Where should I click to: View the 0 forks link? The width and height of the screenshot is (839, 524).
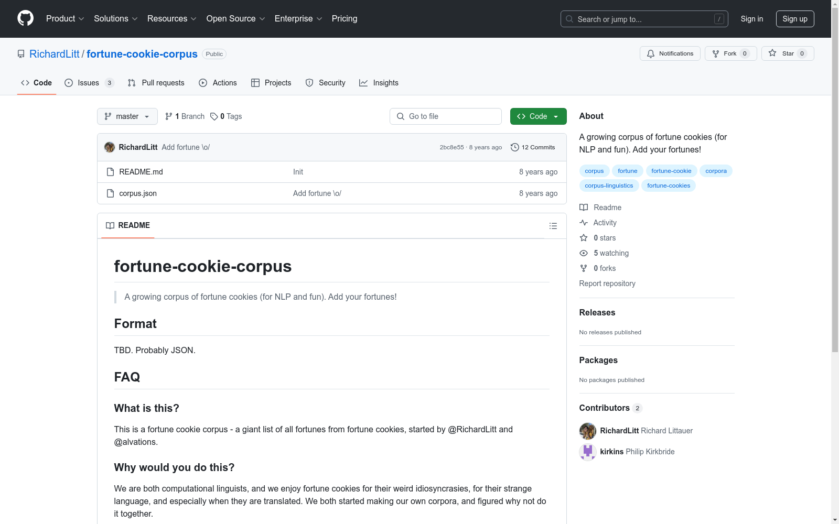(598, 268)
